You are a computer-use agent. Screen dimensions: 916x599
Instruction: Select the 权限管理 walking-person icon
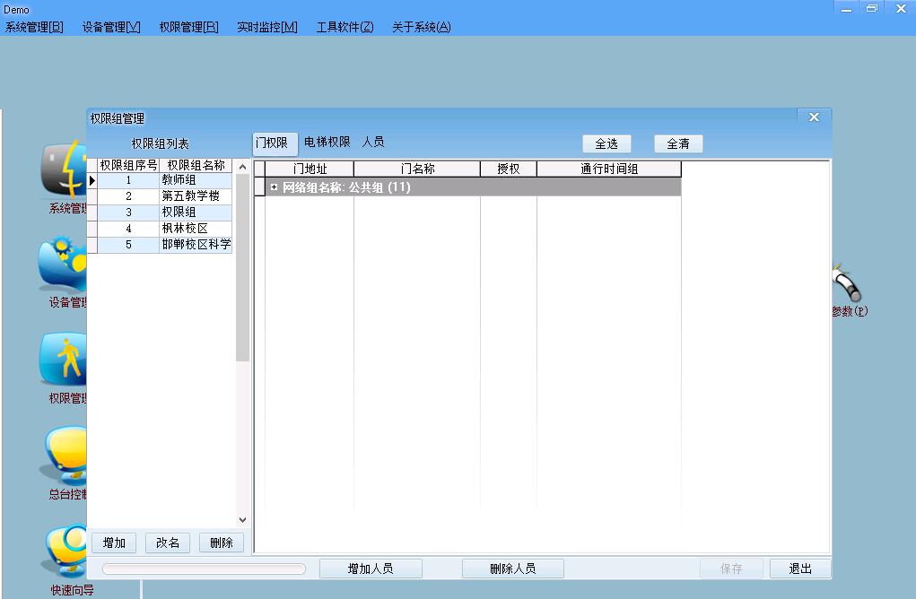(x=63, y=360)
